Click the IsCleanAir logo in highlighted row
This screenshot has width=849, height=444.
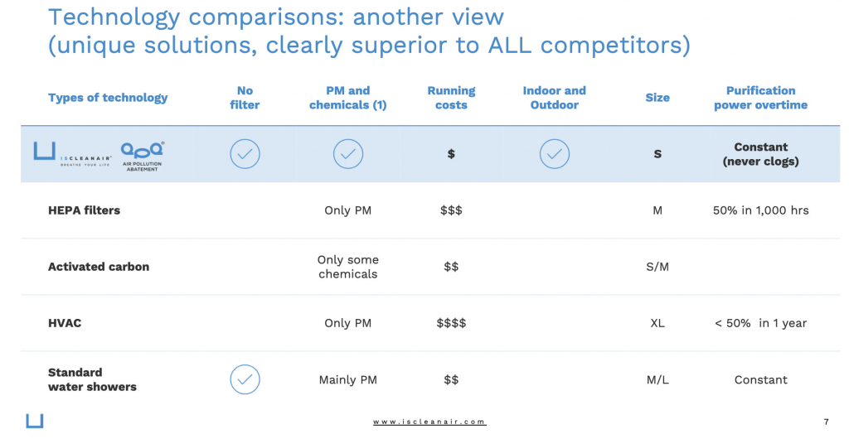(73, 154)
